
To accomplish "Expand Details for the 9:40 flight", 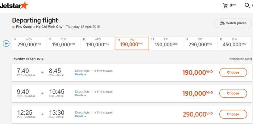I will 81,95.
